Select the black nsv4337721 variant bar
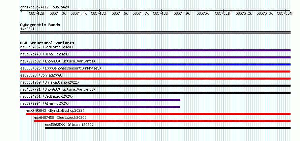 click(155, 93)
